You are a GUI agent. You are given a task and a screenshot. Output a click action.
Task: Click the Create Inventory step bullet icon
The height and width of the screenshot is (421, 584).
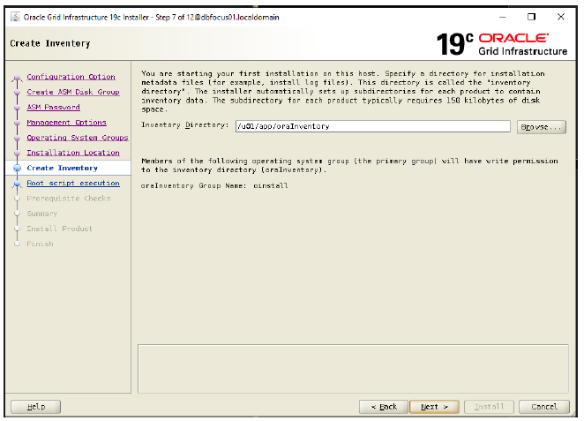click(x=17, y=169)
